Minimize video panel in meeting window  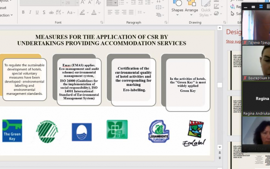coord(246,7)
